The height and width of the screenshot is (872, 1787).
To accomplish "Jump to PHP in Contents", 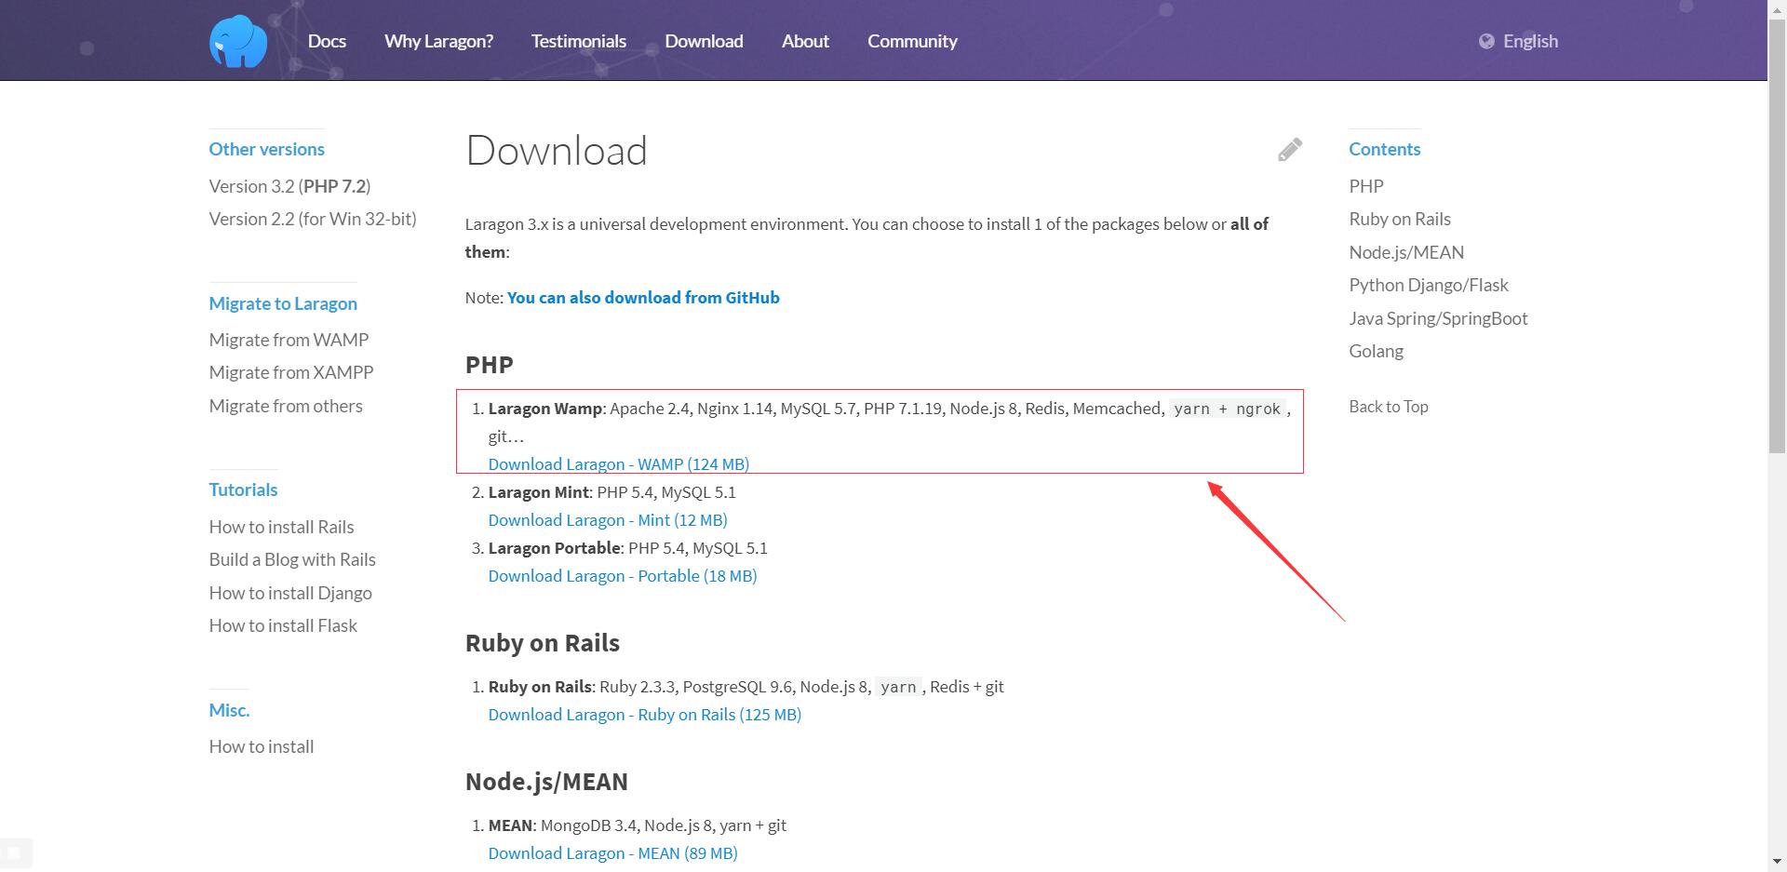I will point(1366,186).
